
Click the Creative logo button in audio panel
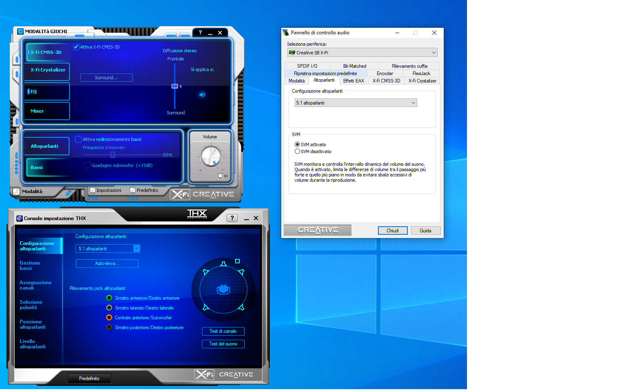point(318,230)
